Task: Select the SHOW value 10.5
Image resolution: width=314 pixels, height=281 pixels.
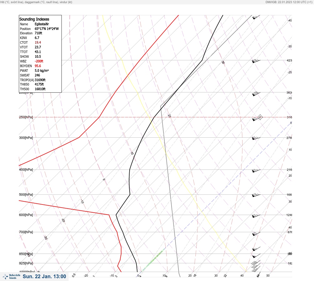Action: click(38, 57)
